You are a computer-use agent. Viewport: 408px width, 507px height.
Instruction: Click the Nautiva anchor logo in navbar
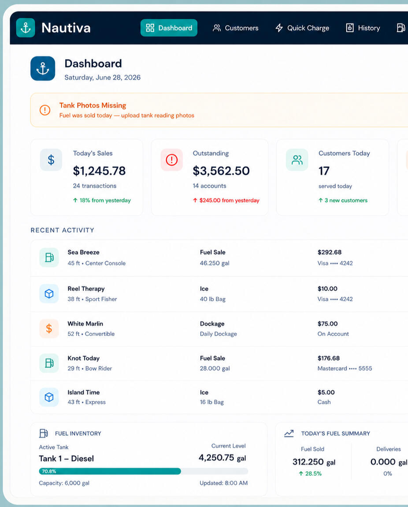tap(26, 28)
